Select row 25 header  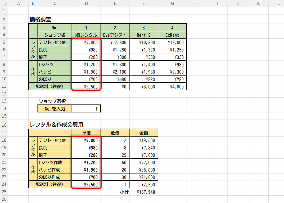click(x=4, y=192)
